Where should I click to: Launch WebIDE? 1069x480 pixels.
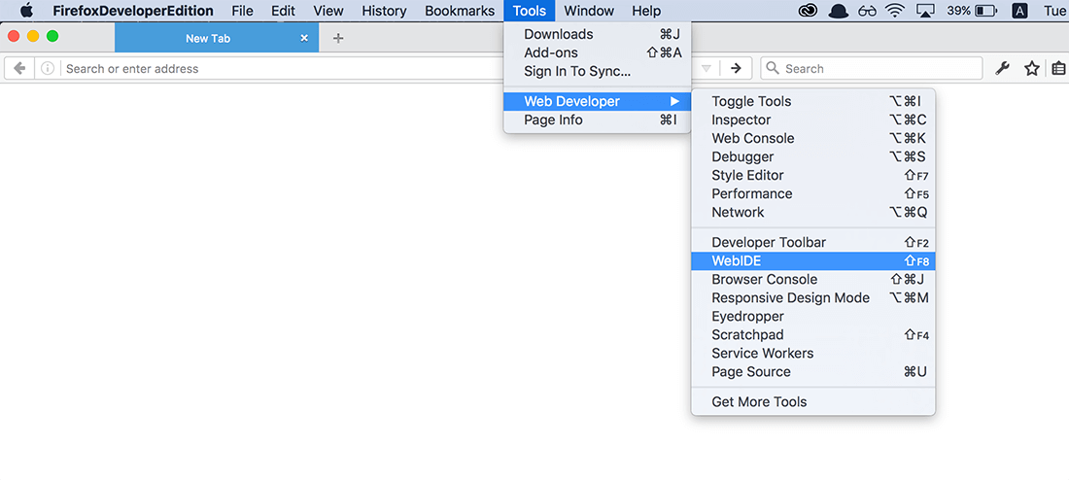click(813, 260)
